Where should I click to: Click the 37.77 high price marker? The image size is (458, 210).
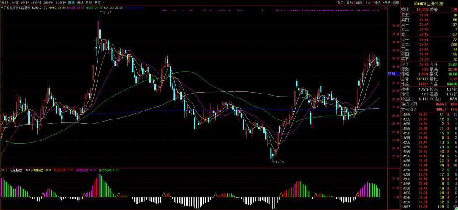click(x=107, y=12)
